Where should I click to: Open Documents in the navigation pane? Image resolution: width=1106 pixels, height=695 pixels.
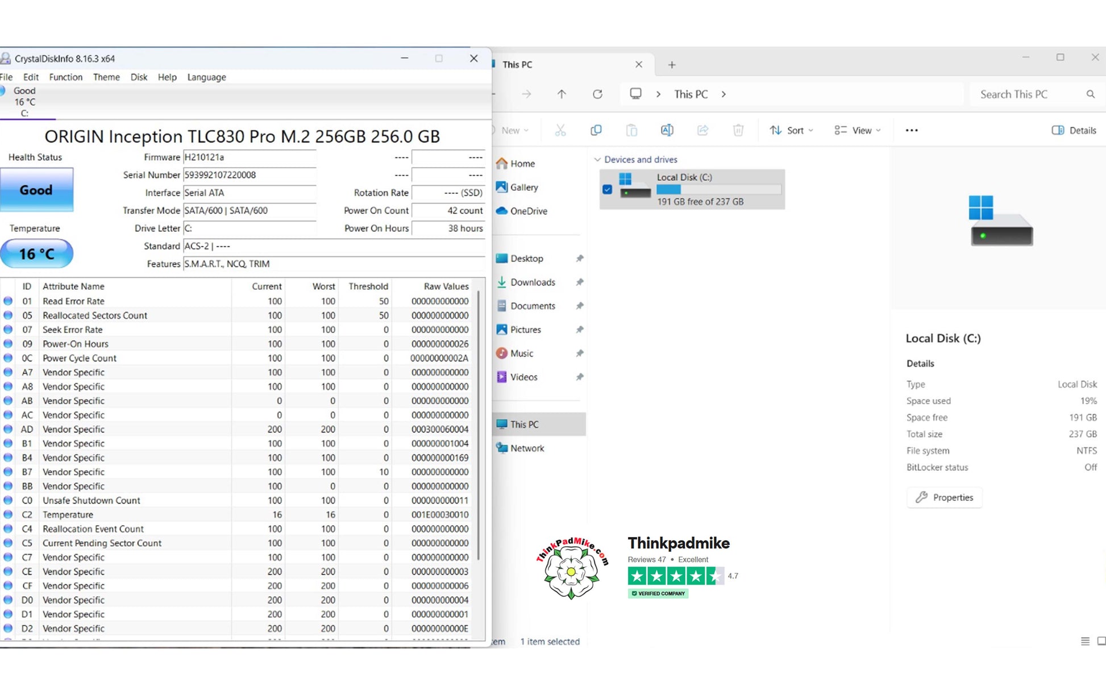526,306
